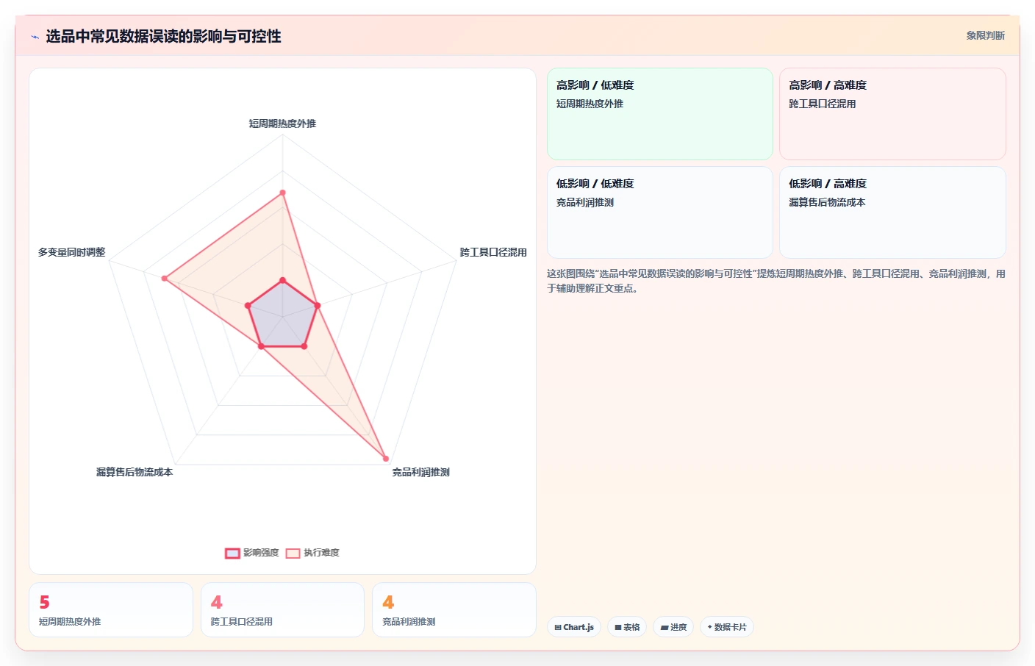Click radar axis label 跨工具口径混用
This screenshot has width=1035, height=666.
pos(493,252)
